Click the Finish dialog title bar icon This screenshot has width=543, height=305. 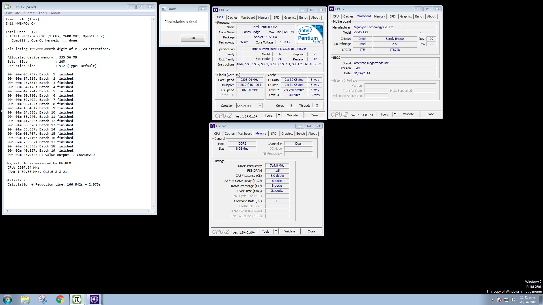pos(164,9)
